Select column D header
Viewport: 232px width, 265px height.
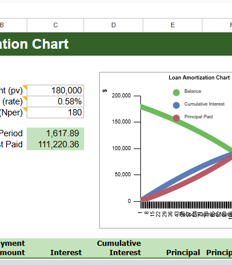pyautogui.click(x=114, y=25)
